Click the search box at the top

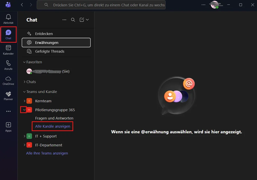105,5
